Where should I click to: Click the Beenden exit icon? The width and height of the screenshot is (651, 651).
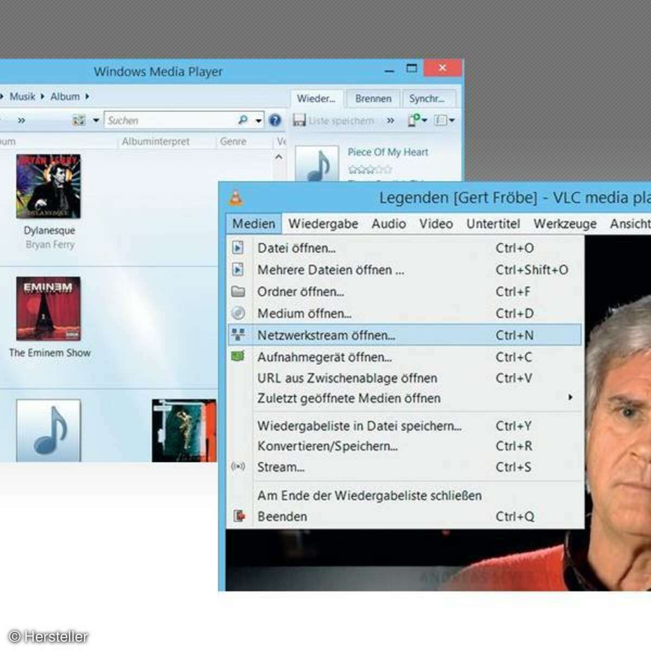tap(239, 516)
